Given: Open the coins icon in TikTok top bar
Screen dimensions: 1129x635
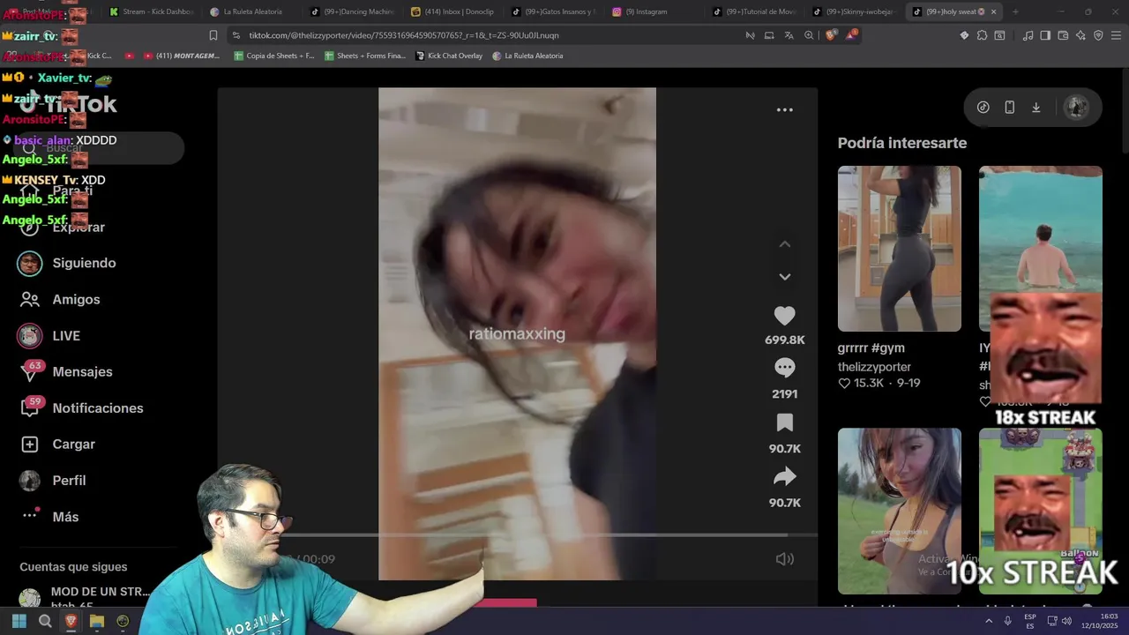Looking at the screenshot, I should tap(983, 108).
